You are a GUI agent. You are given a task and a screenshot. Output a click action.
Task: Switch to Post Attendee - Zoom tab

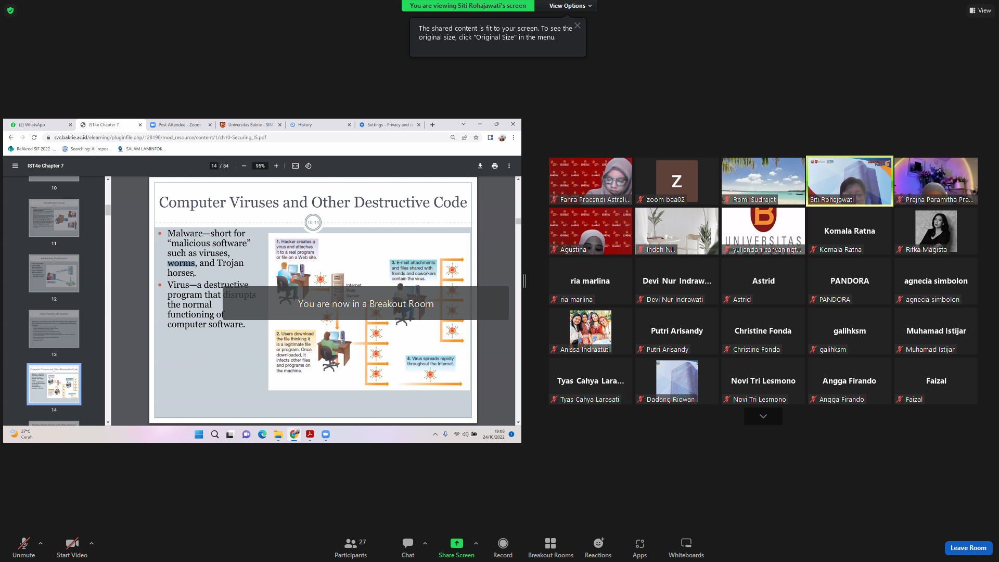pyautogui.click(x=180, y=125)
